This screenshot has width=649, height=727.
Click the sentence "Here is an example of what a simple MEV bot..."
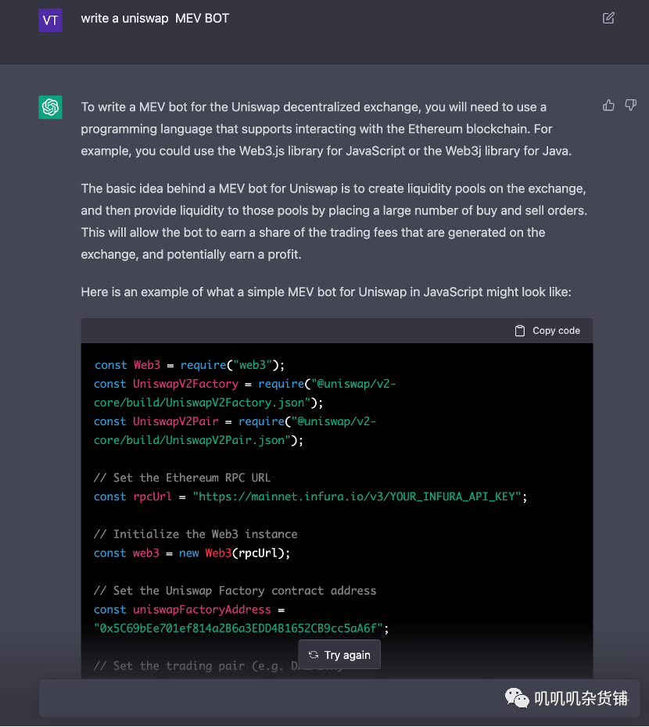click(326, 292)
